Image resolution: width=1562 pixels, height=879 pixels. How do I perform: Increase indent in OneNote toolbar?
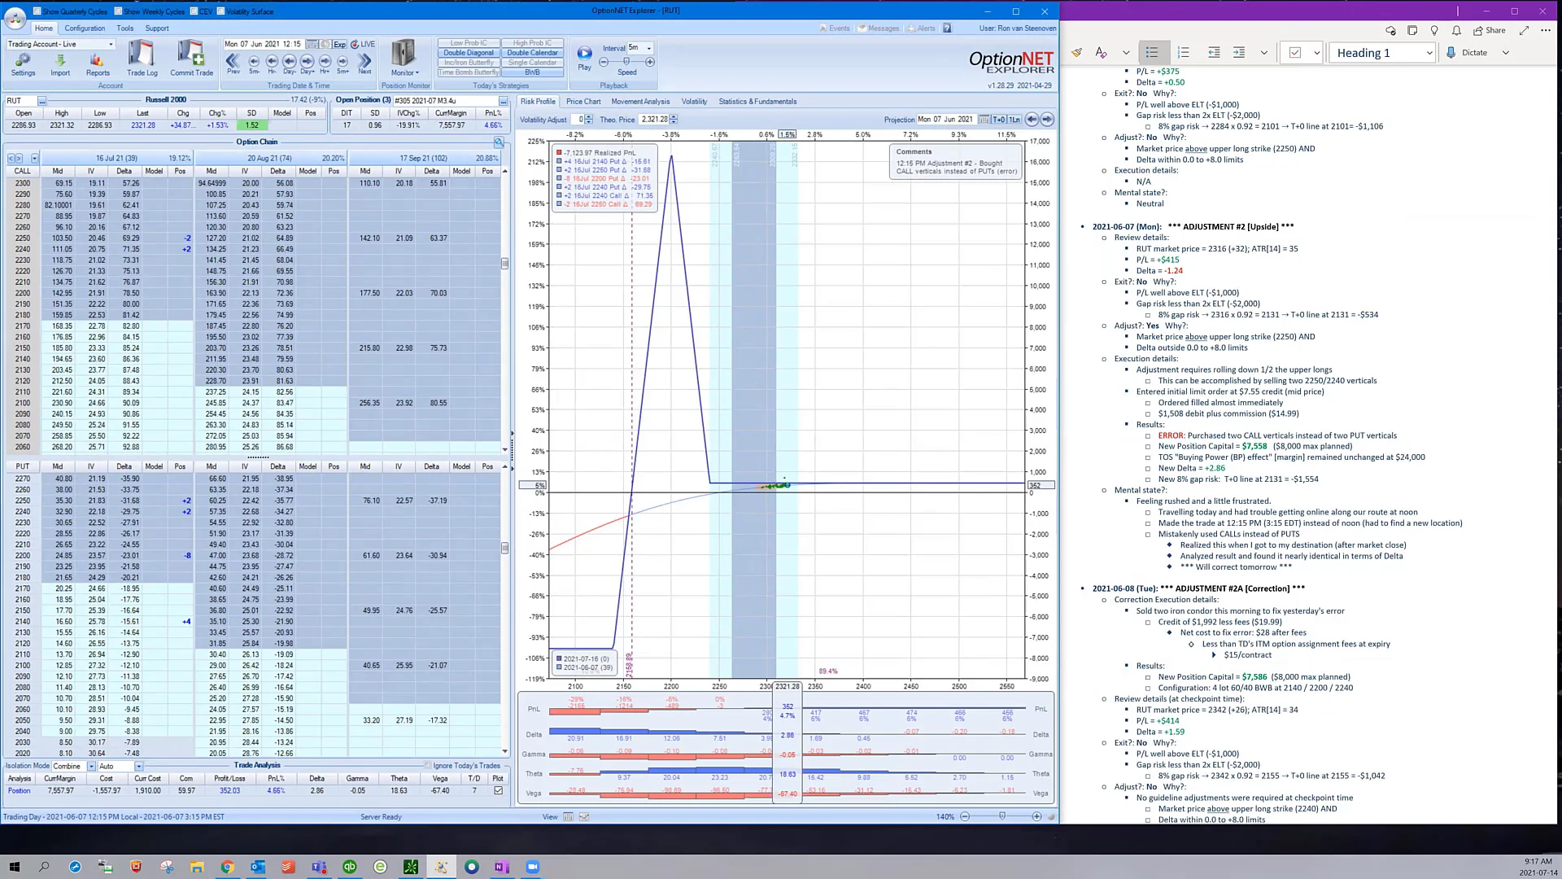click(x=1239, y=53)
